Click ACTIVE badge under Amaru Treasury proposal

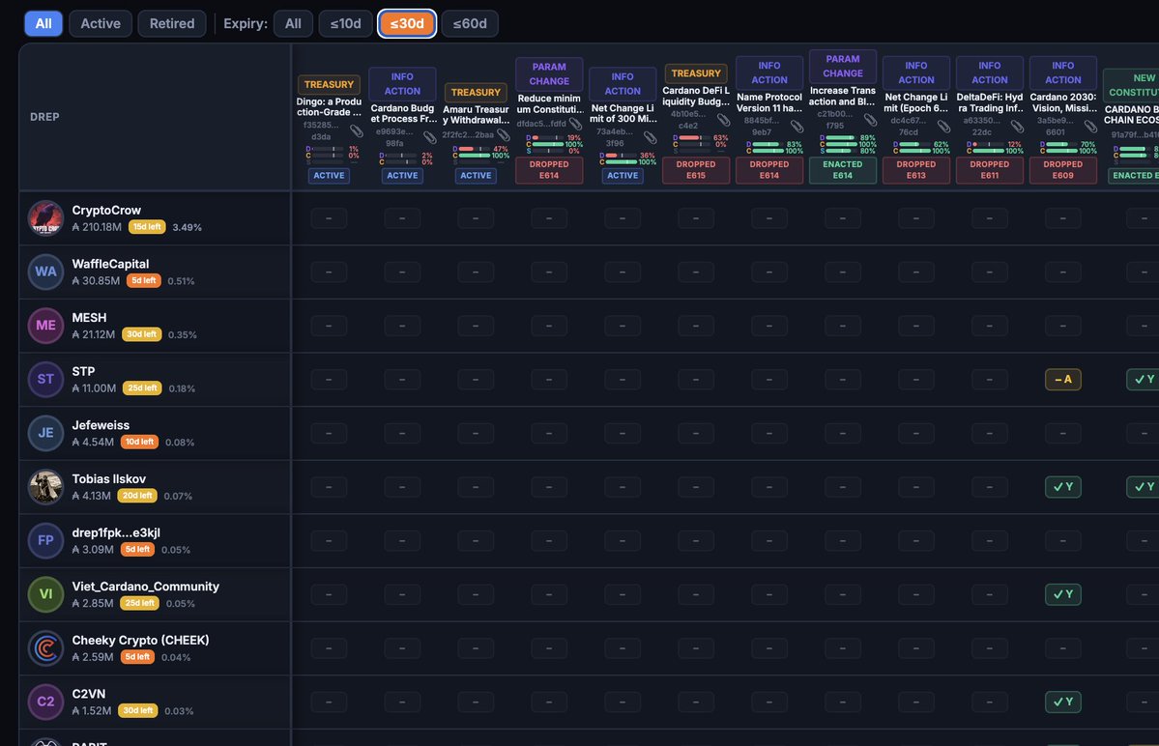tap(476, 176)
